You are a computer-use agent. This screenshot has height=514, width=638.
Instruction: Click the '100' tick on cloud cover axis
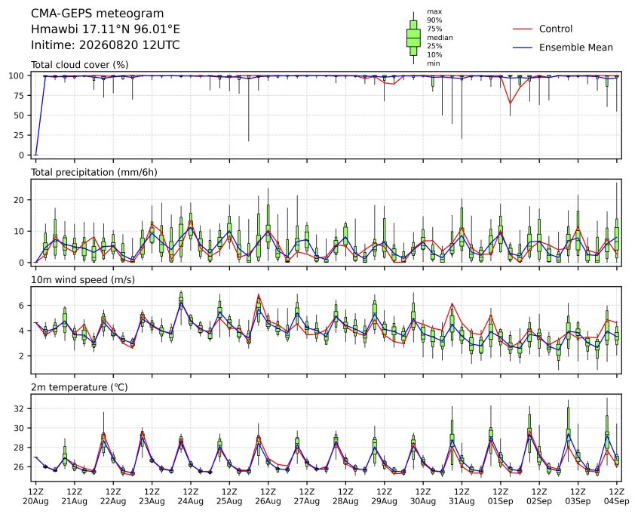tap(17, 75)
